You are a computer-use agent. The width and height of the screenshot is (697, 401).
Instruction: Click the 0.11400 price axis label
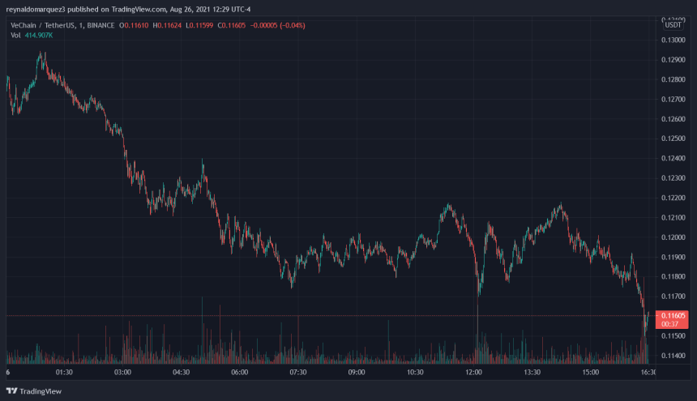(x=673, y=356)
